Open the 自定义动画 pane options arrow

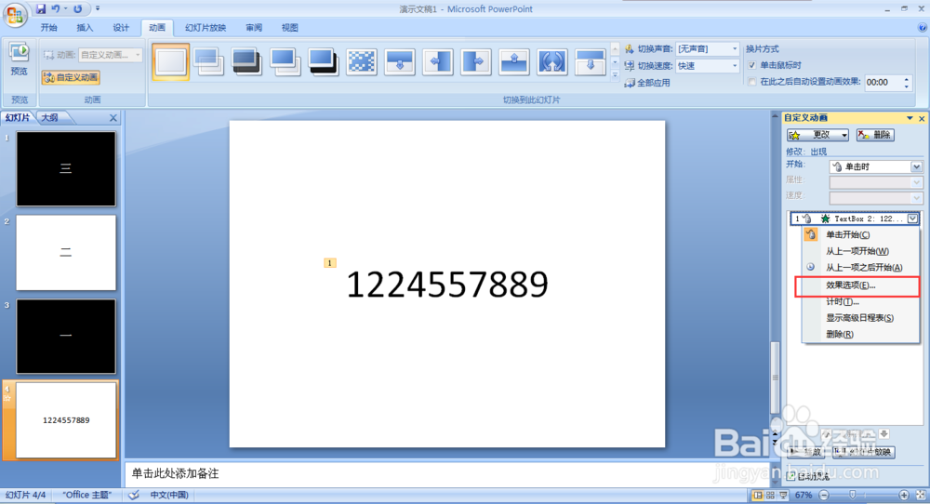[x=910, y=119]
